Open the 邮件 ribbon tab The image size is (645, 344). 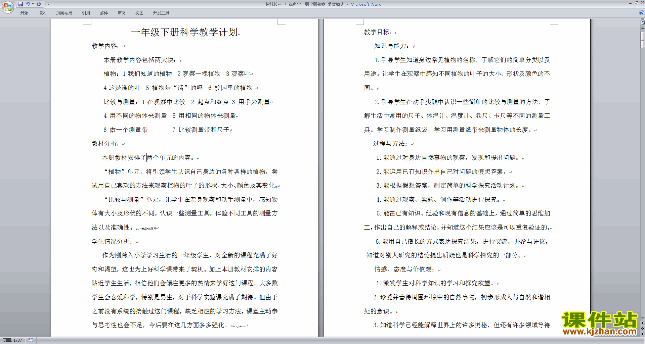(x=104, y=13)
